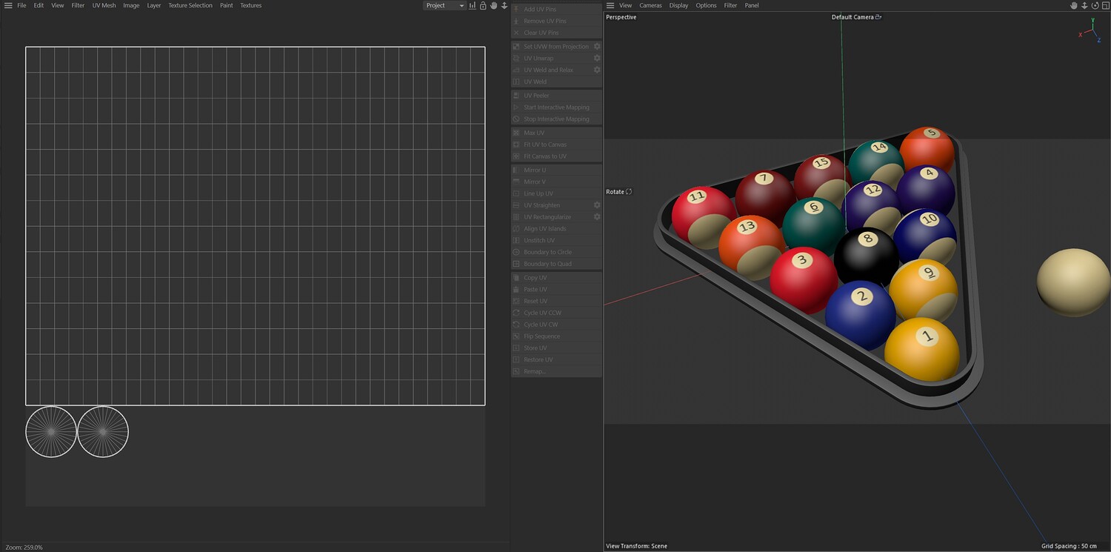The height and width of the screenshot is (552, 1111).
Task: Click the Default Camera lock icon
Action: tap(878, 17)
